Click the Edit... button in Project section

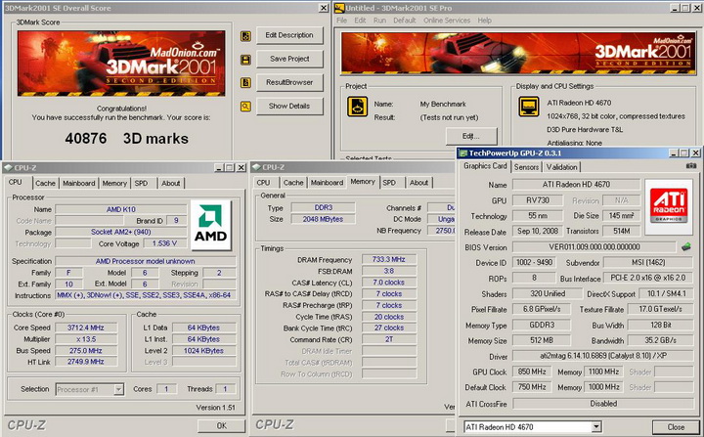click(471, 136)
